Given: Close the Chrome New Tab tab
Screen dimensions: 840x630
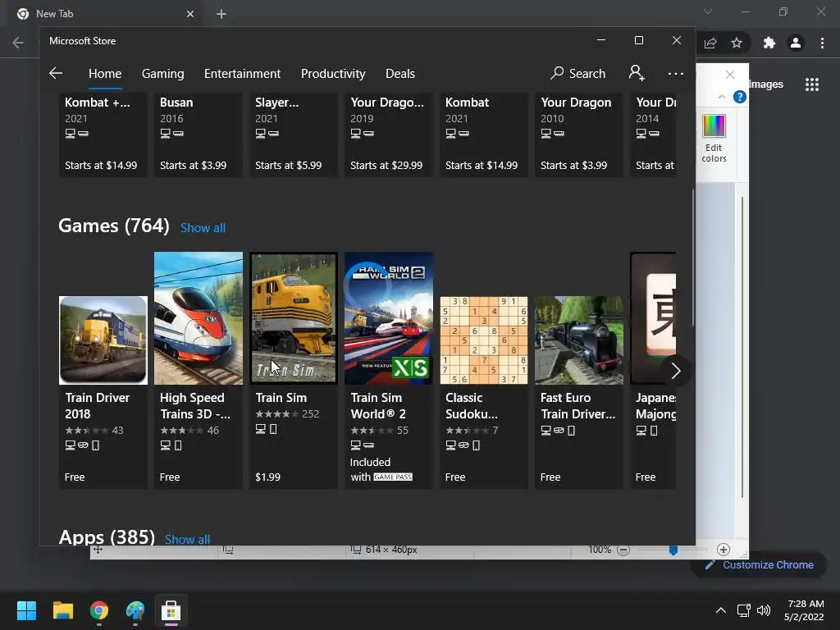Looking at the screenshot, I should pos(190,14).
